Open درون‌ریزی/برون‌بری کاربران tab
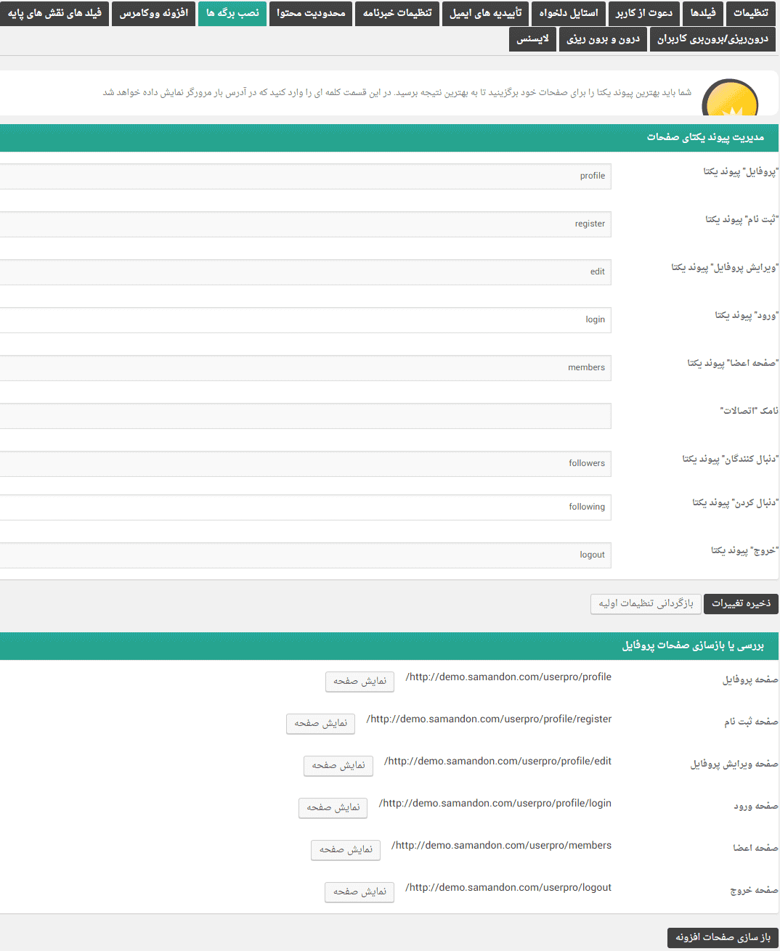This screenshot has width=780, height=951. click(x=712, y=39)
